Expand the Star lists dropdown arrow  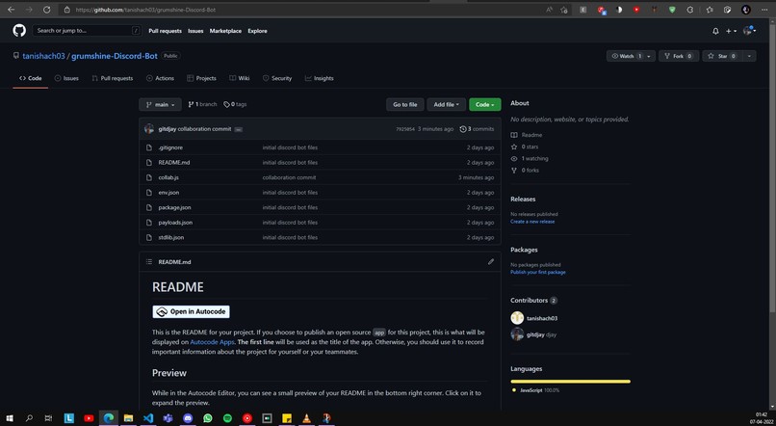tap(749, 56)
